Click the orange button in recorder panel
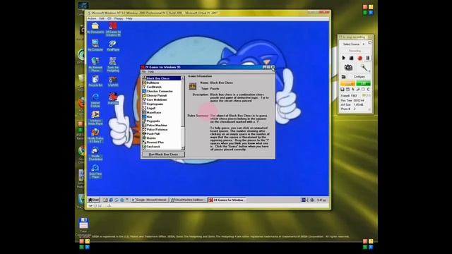This screenshot has width=452, height=254. [347, 83]
